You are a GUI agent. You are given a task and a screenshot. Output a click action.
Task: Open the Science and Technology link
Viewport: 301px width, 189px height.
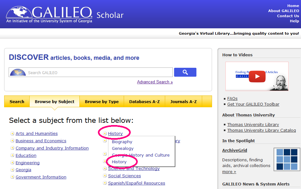[134, 169]
